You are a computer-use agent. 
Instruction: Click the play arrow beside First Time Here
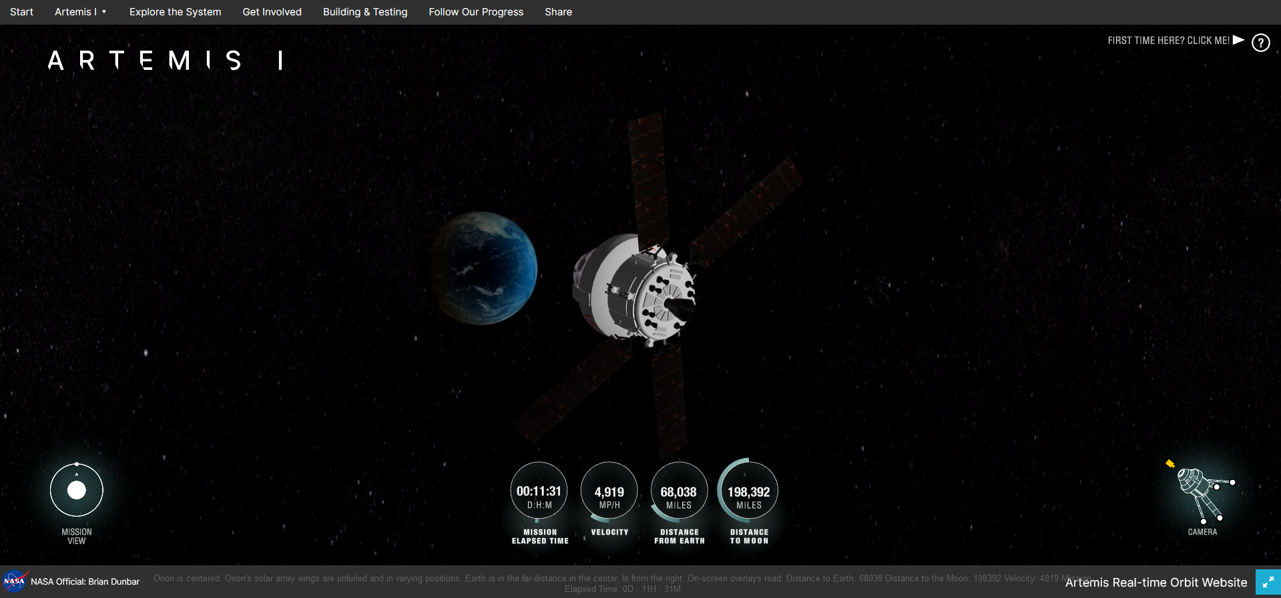pyautogui.click(x=1238, y=40)
